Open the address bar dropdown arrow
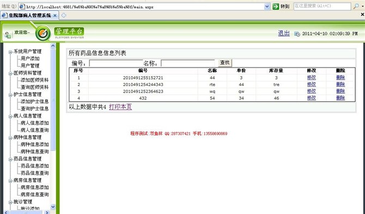 point(267,7)
